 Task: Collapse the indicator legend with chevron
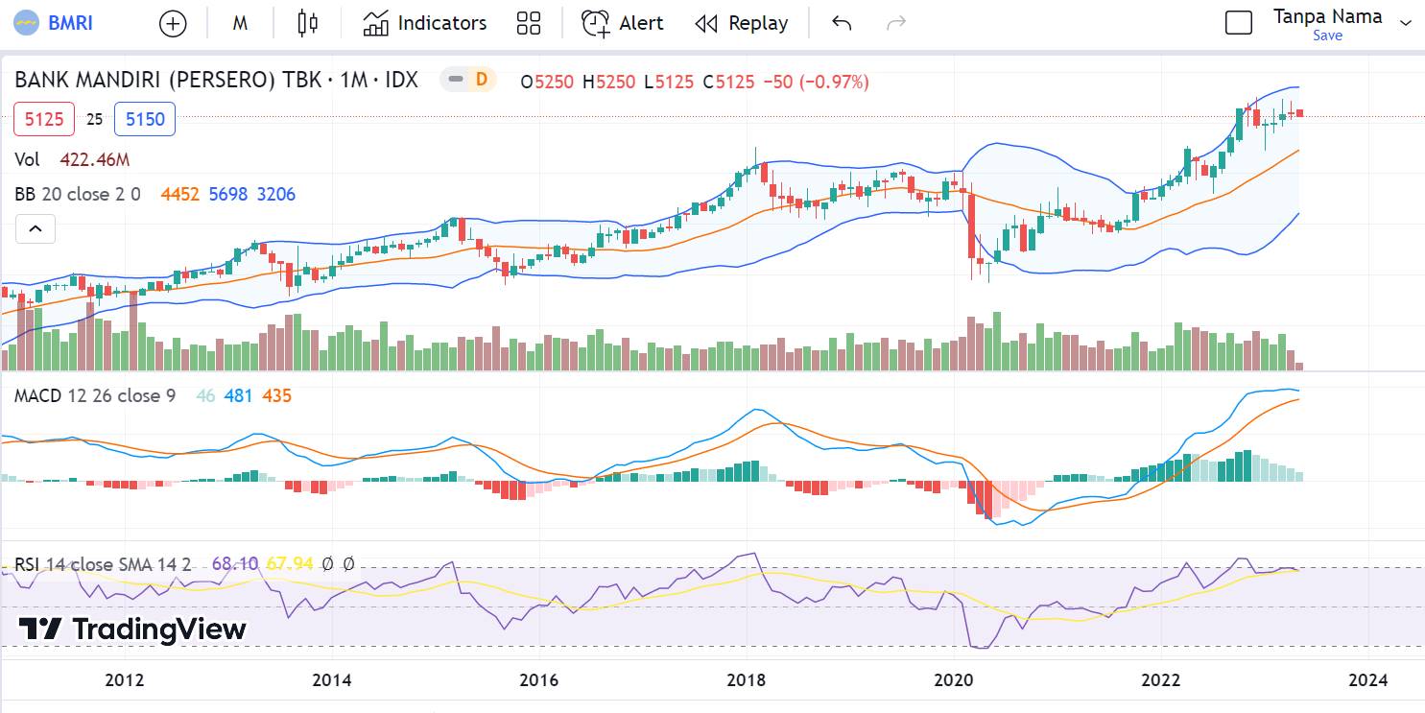(36, 228)
